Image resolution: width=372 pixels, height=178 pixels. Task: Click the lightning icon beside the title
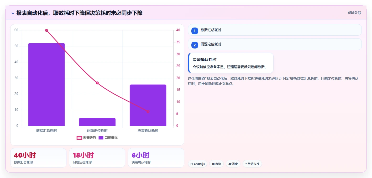tap(13, 13)
